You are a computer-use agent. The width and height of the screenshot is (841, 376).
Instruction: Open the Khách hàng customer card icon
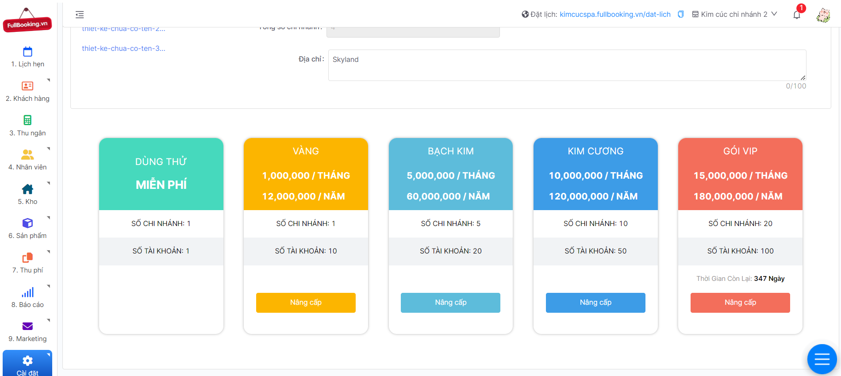[27, 86]
